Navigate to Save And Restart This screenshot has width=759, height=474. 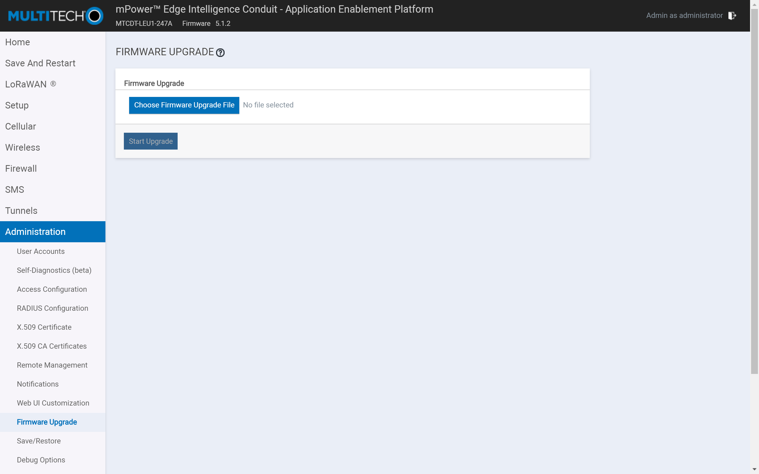click(x=40, y=63)
